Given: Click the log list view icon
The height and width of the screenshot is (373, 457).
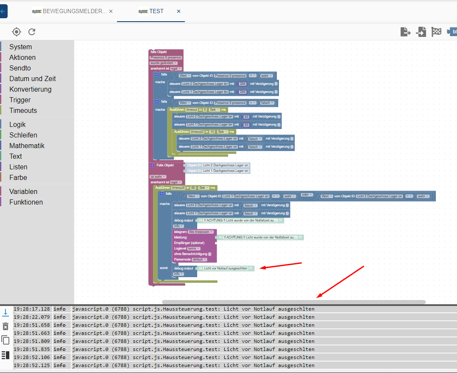Looking at the screenshot, I should [6, 355].
